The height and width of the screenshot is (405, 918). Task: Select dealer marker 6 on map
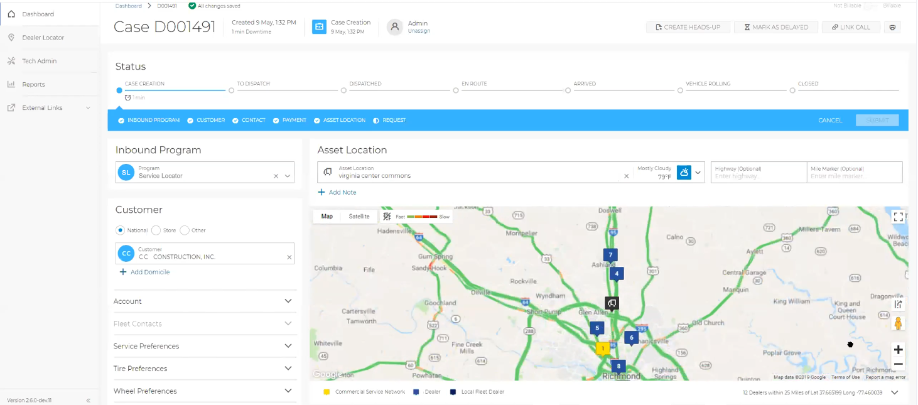631,338
